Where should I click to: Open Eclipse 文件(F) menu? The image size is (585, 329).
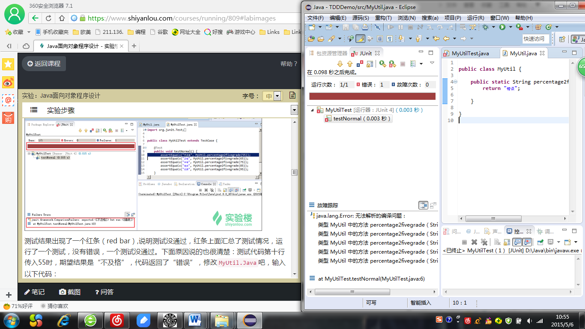(316, 18)
